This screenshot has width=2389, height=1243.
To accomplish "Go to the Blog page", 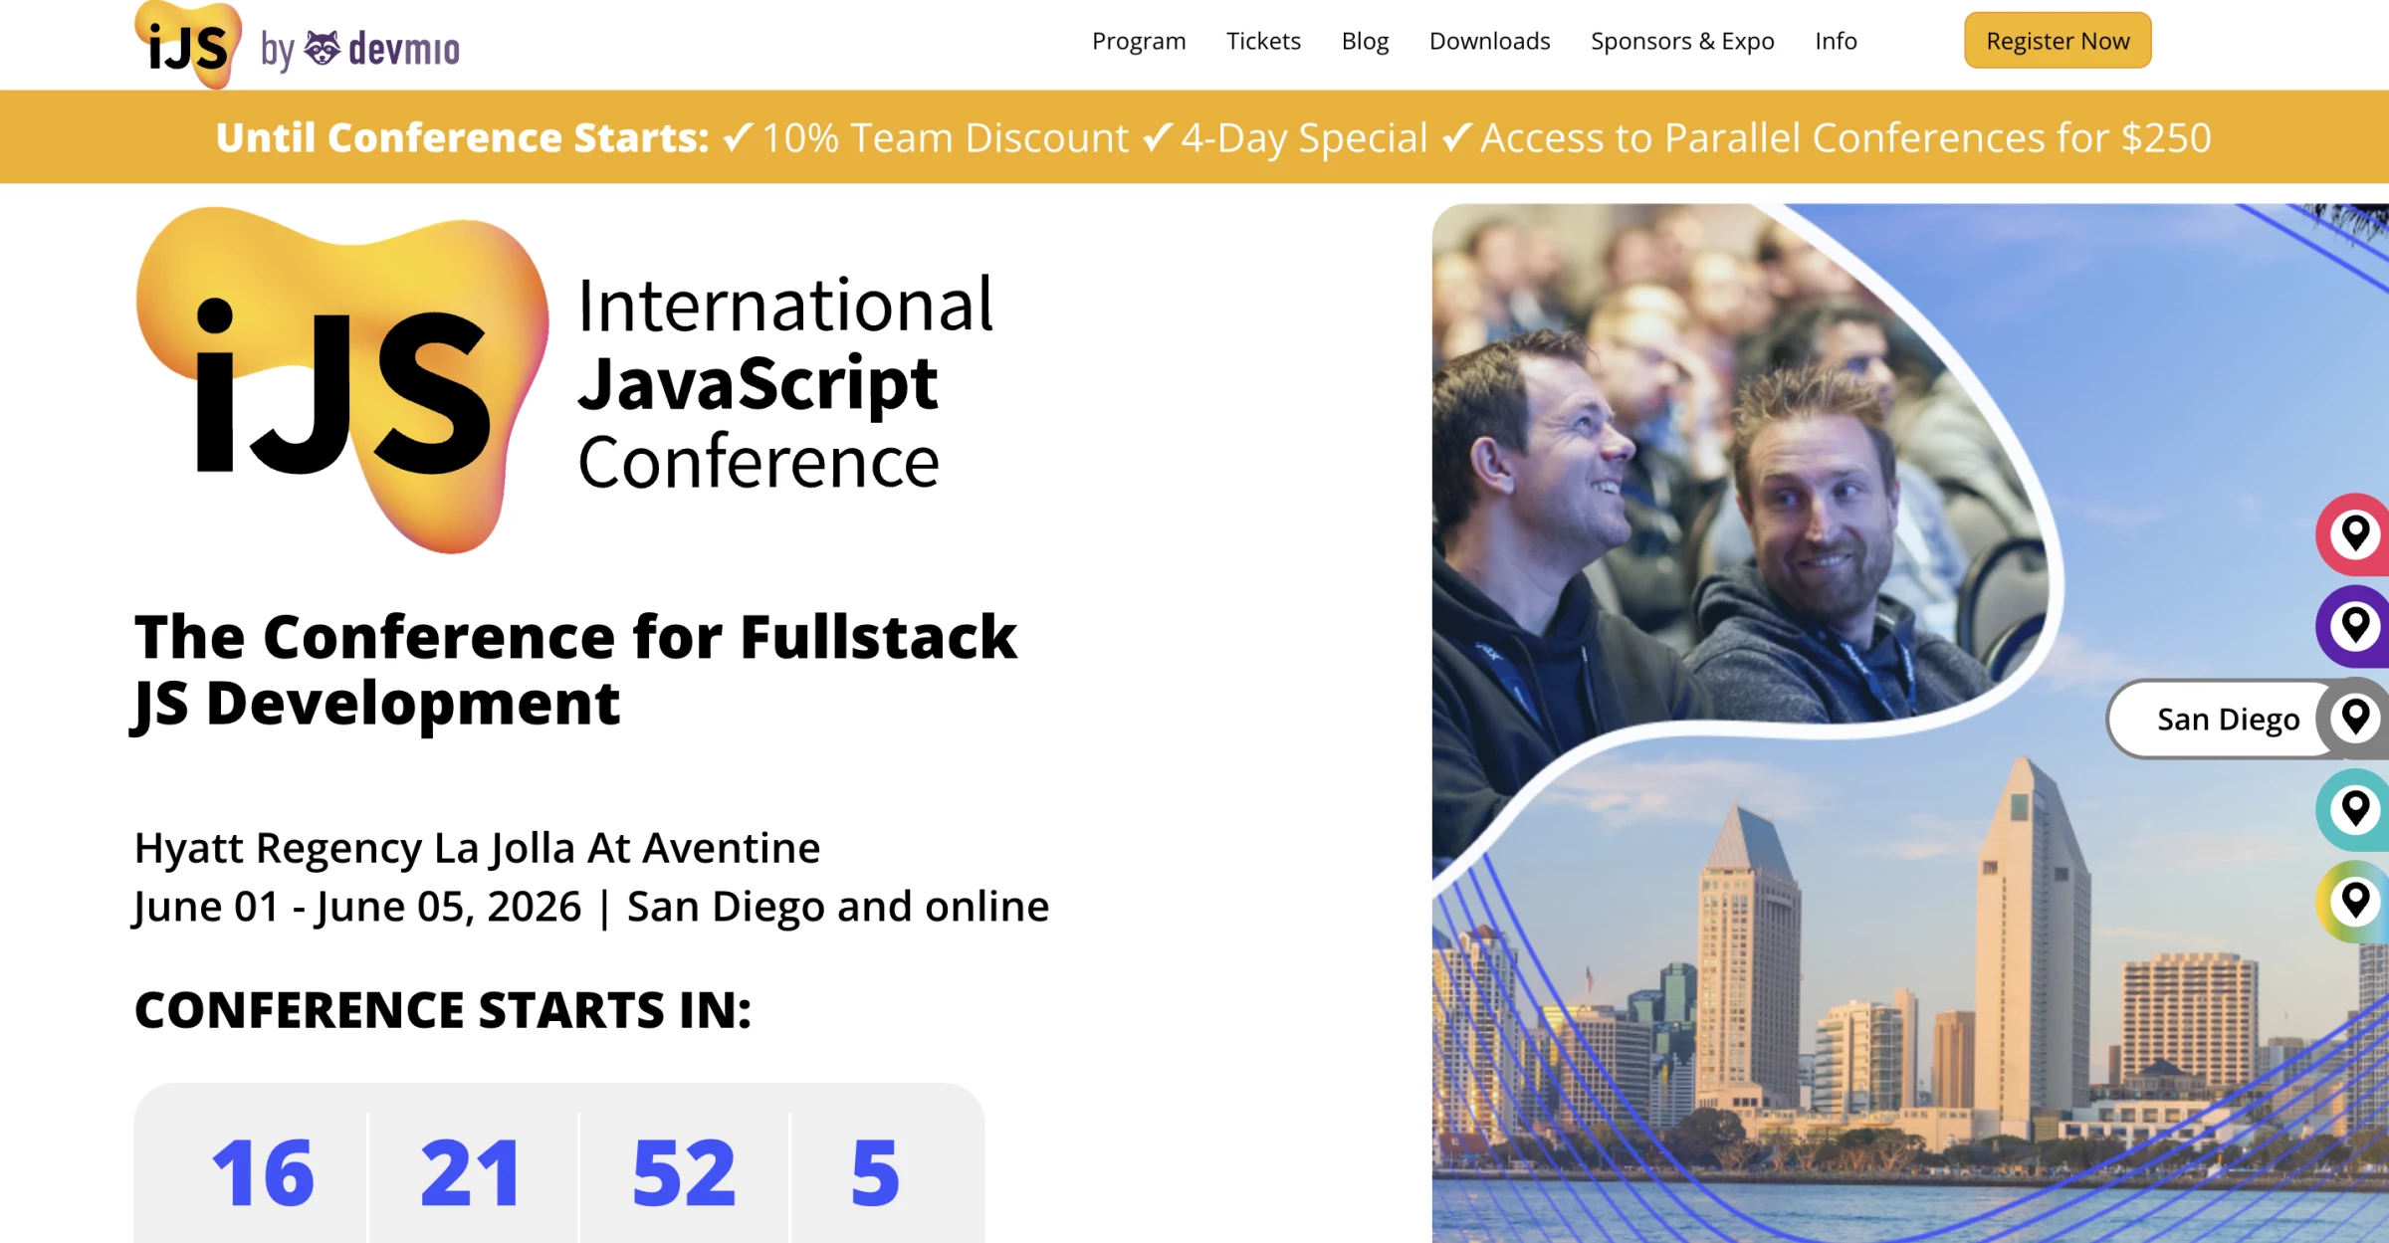I will click(1365, 41).
